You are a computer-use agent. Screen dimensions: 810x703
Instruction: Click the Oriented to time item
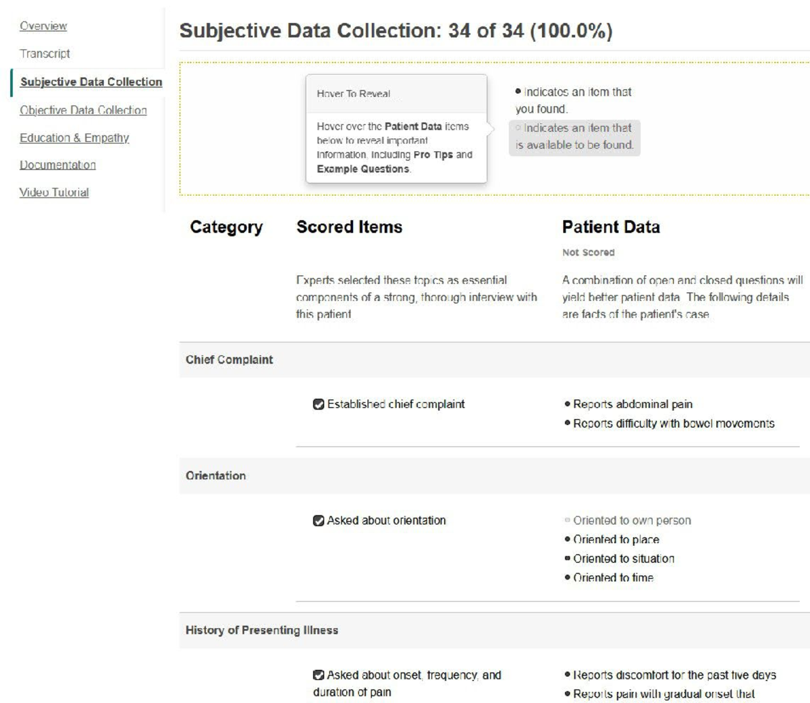coord(613,578)
